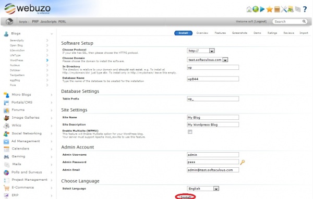Image resolution: width=313 pixels, height=199 pixels.
Task: Switch to the Demo tab
Action: (257, 33)
